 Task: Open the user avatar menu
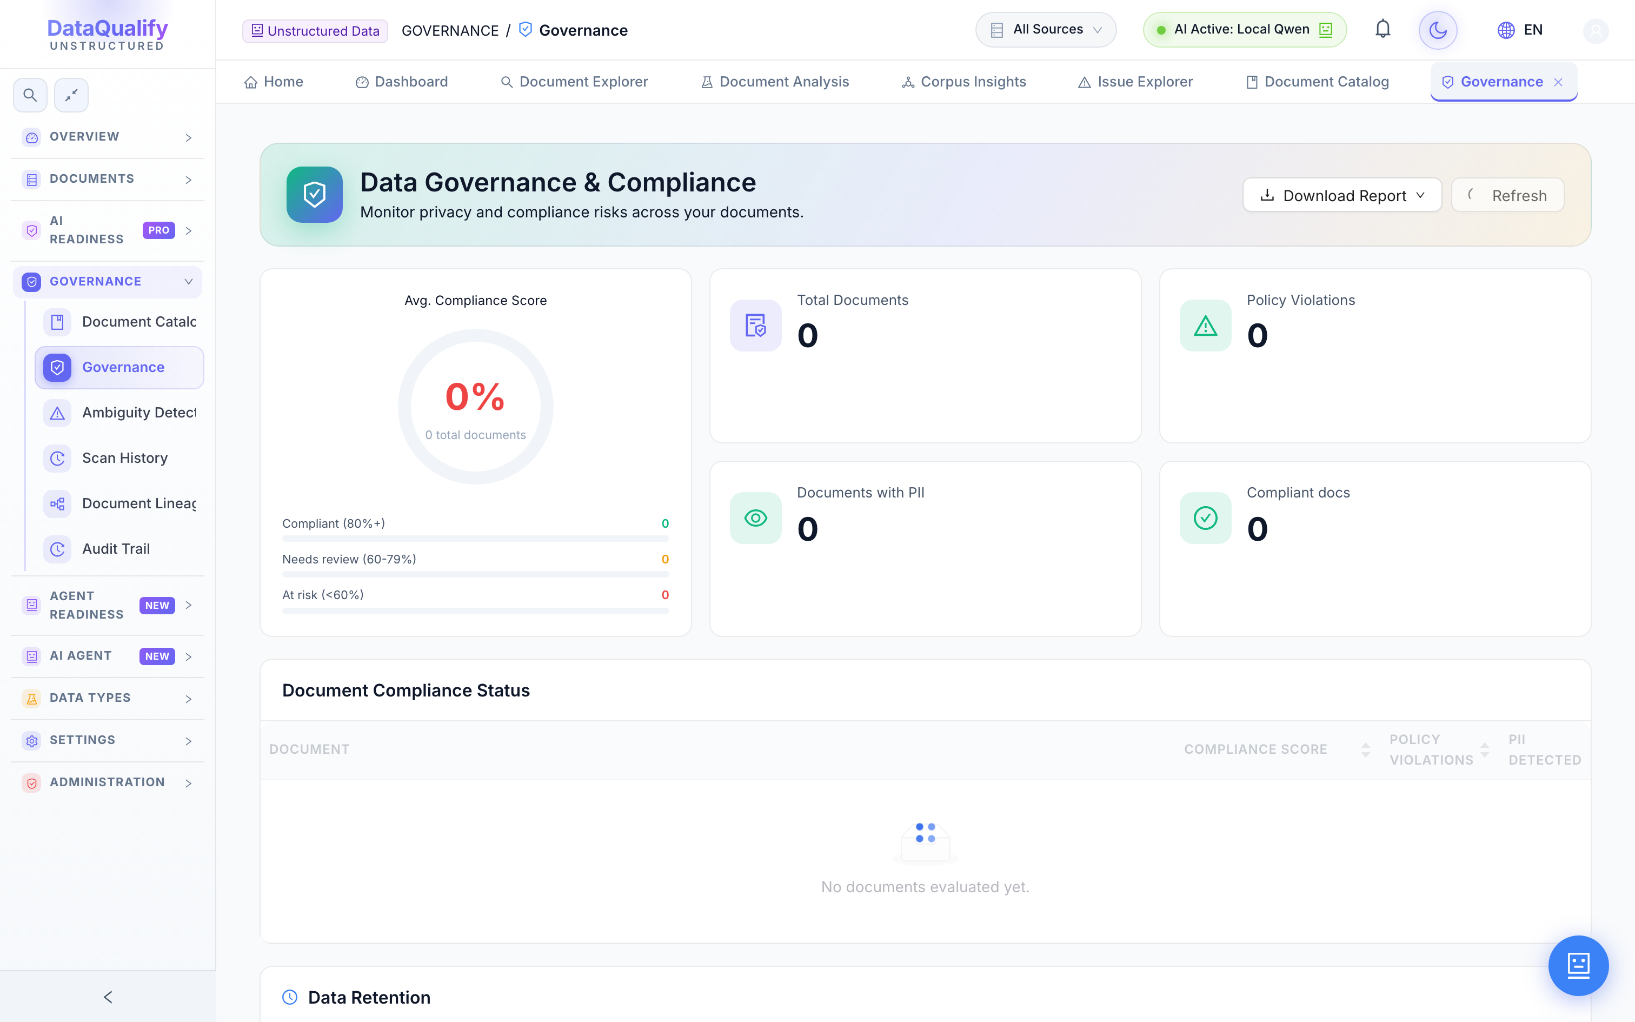point(1596,30)
